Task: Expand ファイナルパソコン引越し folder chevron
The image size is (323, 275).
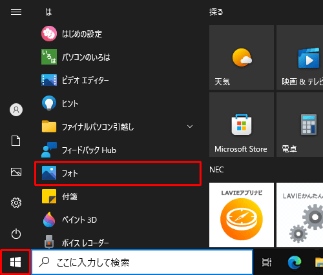Action: coord(190,127)
